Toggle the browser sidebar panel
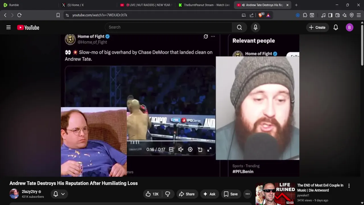The width and height of the screenshot is (364, 205). pos(330,15)
